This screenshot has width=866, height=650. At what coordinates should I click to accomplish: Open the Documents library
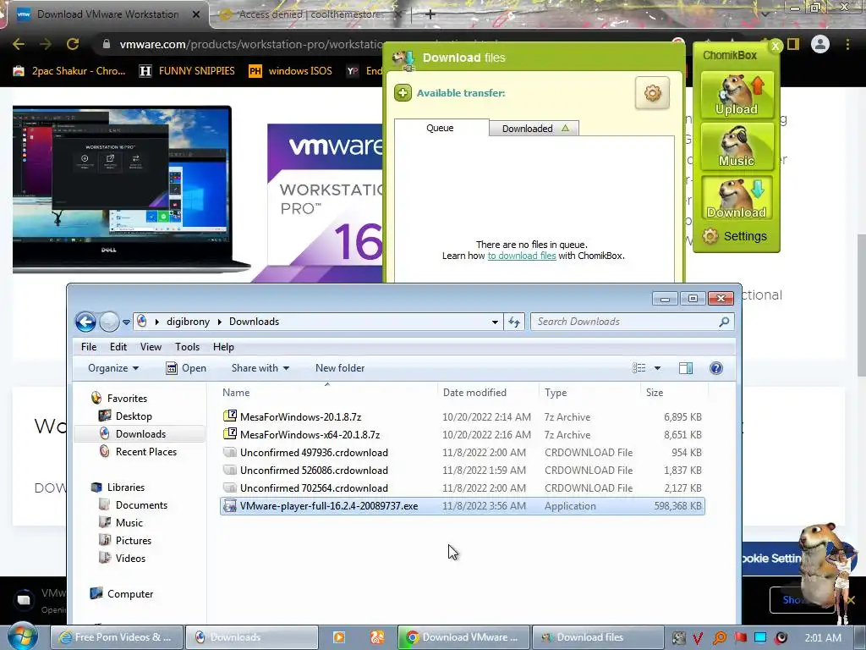point(133,504)
